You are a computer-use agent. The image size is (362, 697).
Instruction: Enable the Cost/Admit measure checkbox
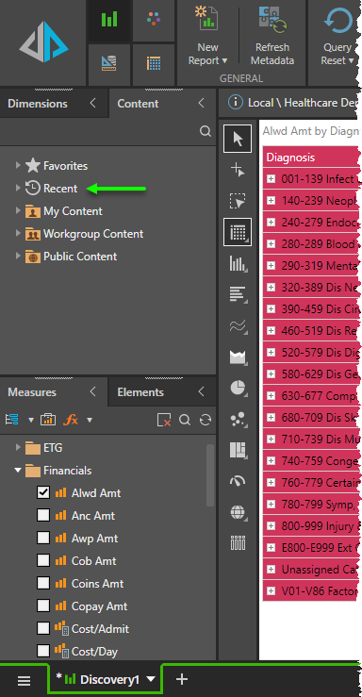point(43,628)
